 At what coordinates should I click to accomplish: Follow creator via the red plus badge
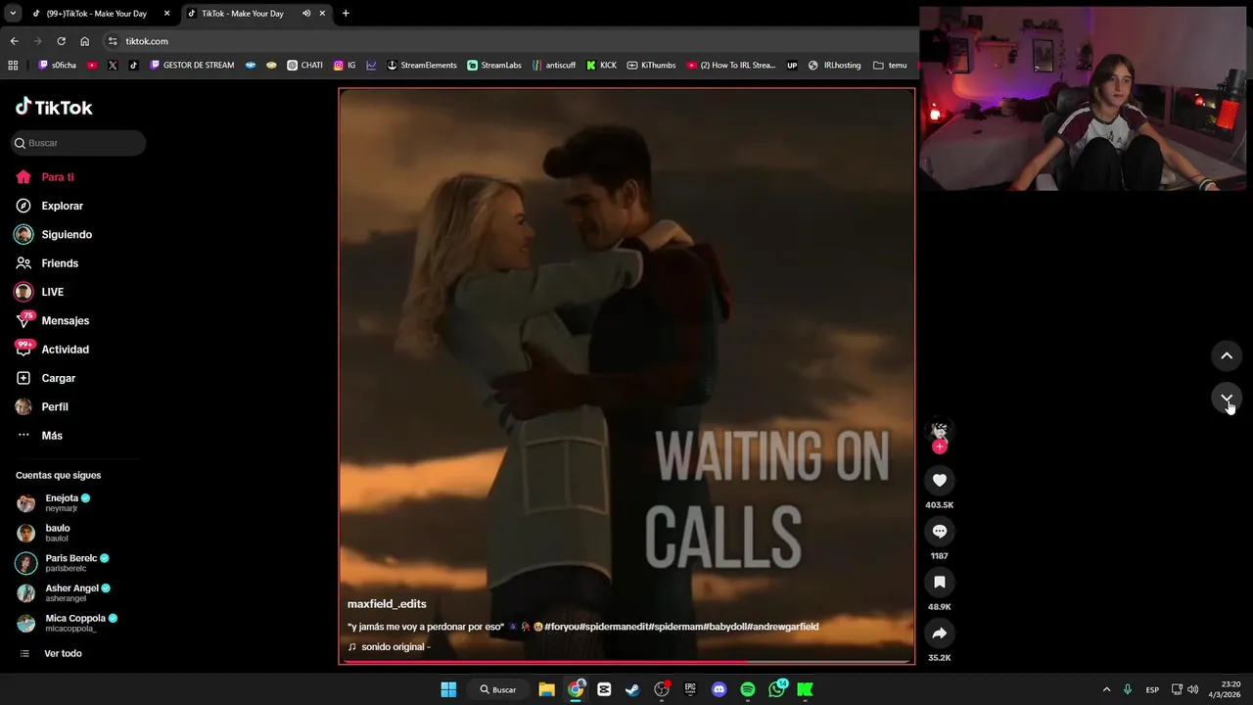point(939,446)
